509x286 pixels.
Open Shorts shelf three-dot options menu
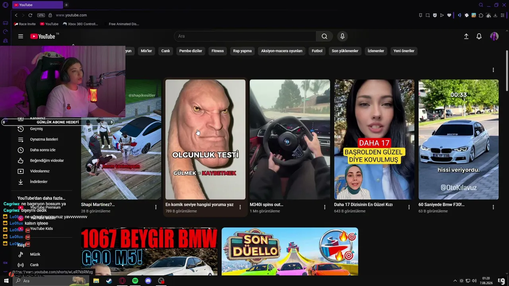coord(493,70)
